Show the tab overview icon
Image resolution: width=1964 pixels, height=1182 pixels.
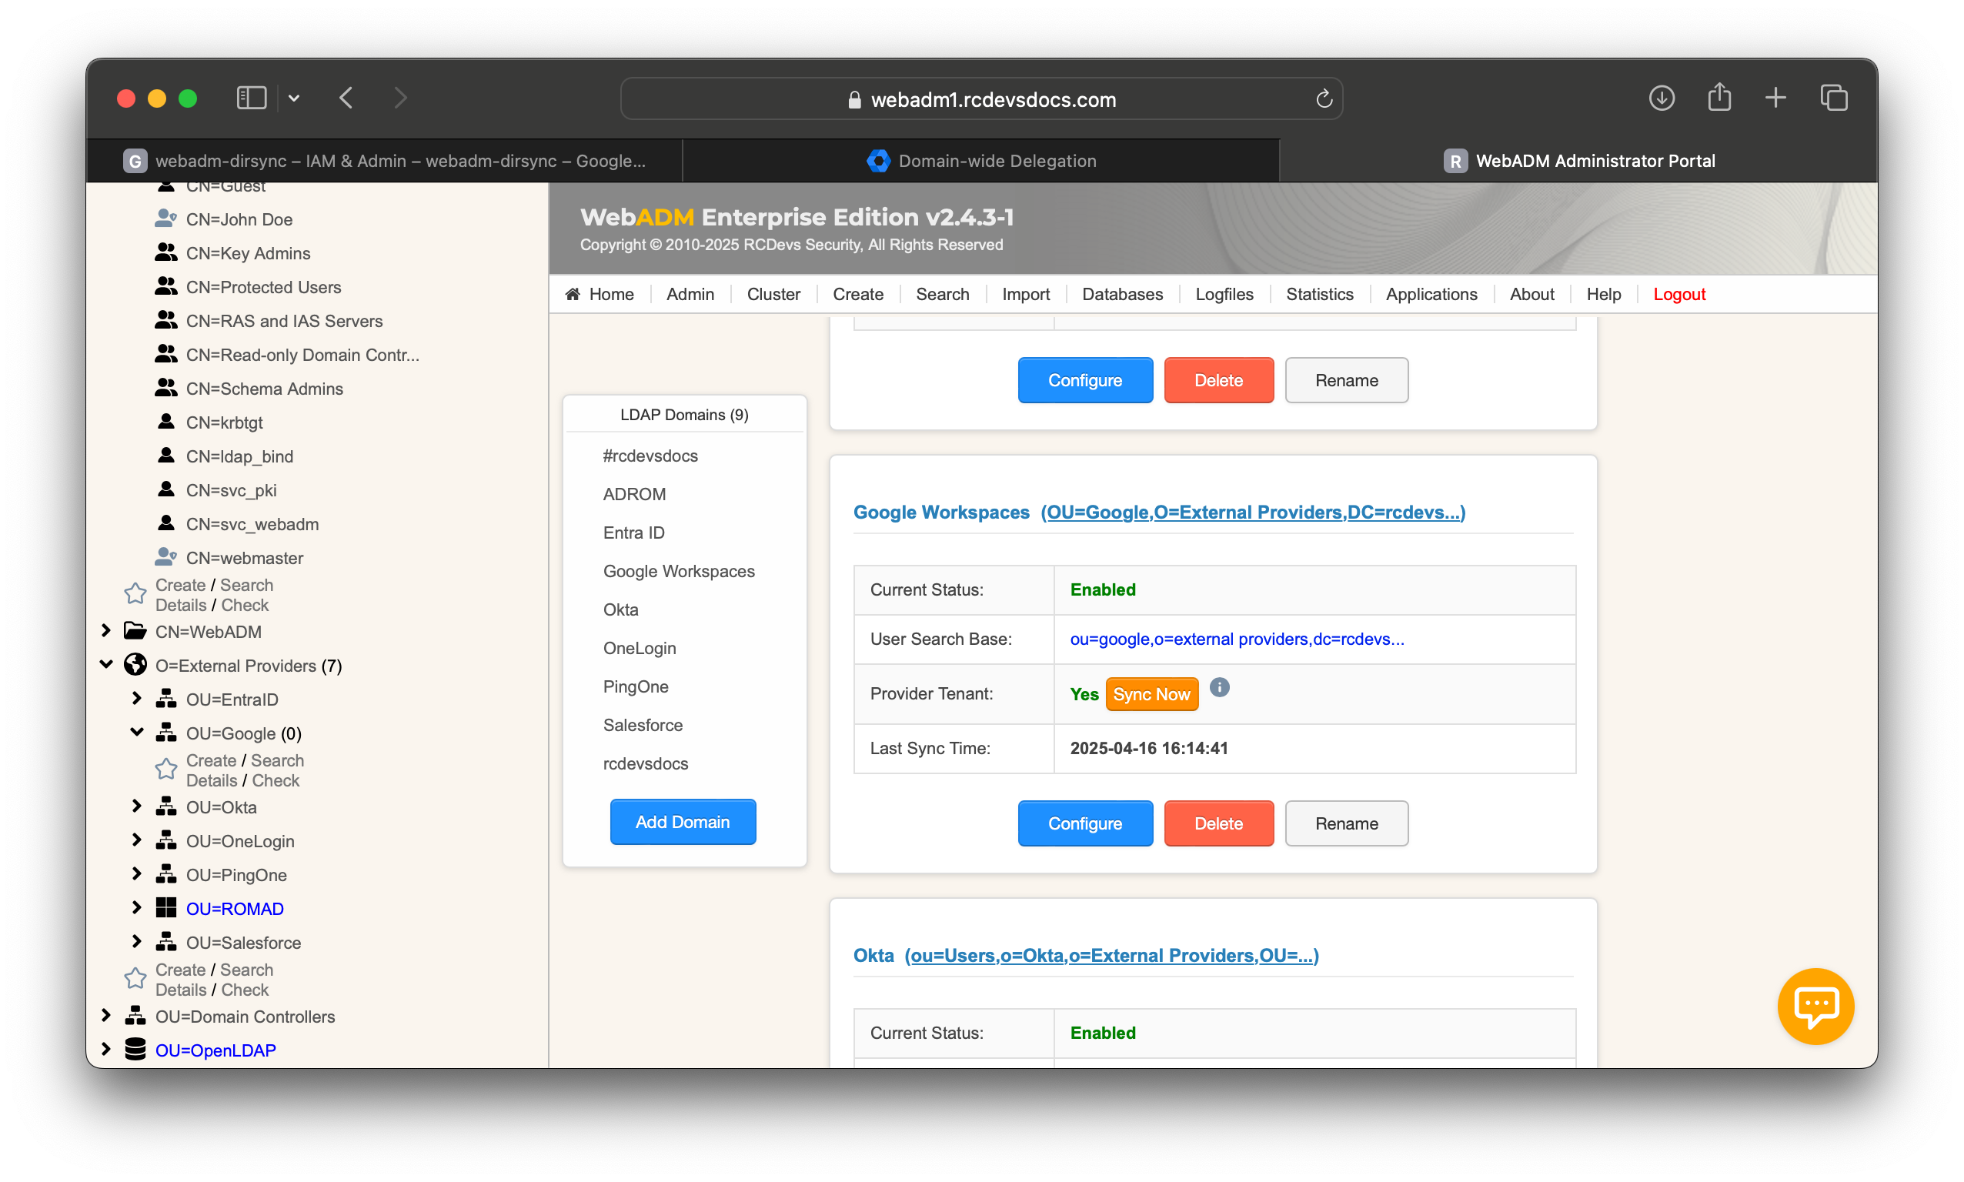tap(1832, 98)
